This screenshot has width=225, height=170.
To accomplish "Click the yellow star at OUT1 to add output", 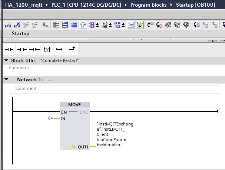I will 73,147.
